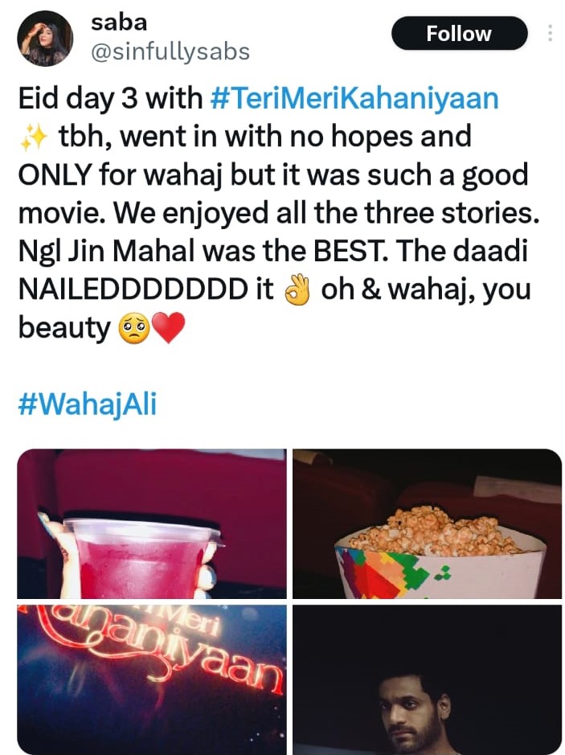Open saba's profile picture avatar
565x755 pixels.
(45, 38)
